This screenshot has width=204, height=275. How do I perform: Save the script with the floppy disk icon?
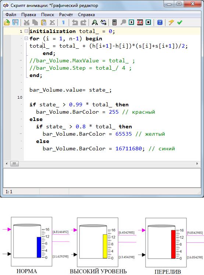(x=15, y=23)
